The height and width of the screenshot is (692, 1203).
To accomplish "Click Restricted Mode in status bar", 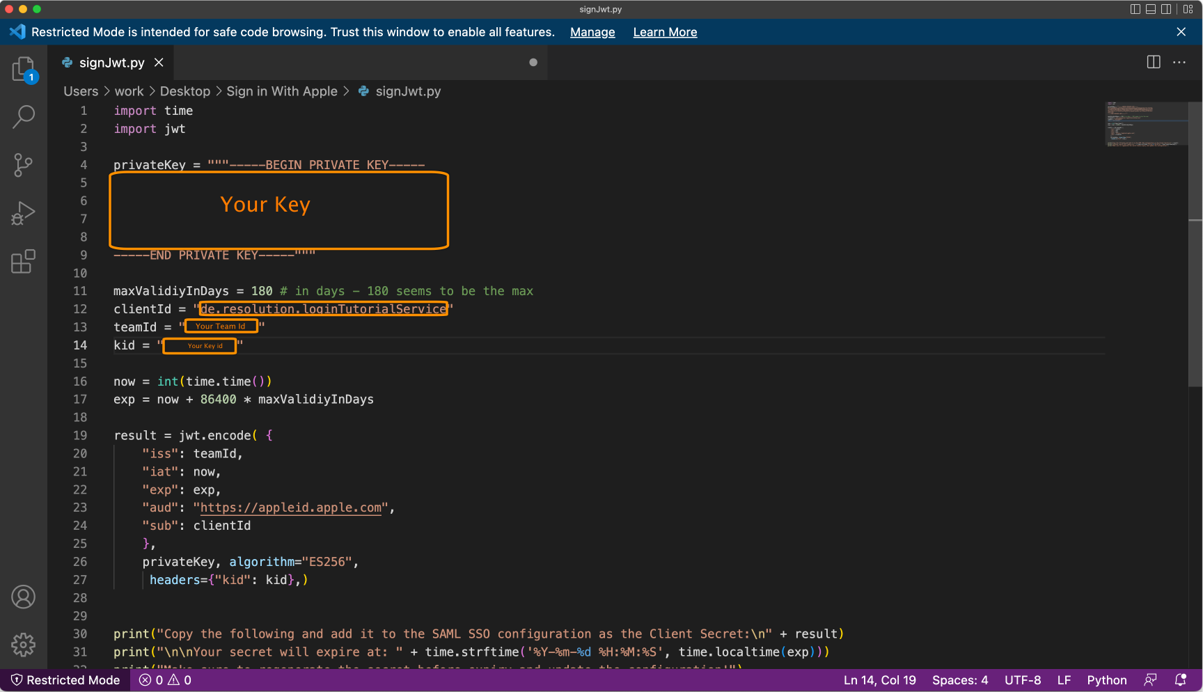I will click(x=65, y=680).
